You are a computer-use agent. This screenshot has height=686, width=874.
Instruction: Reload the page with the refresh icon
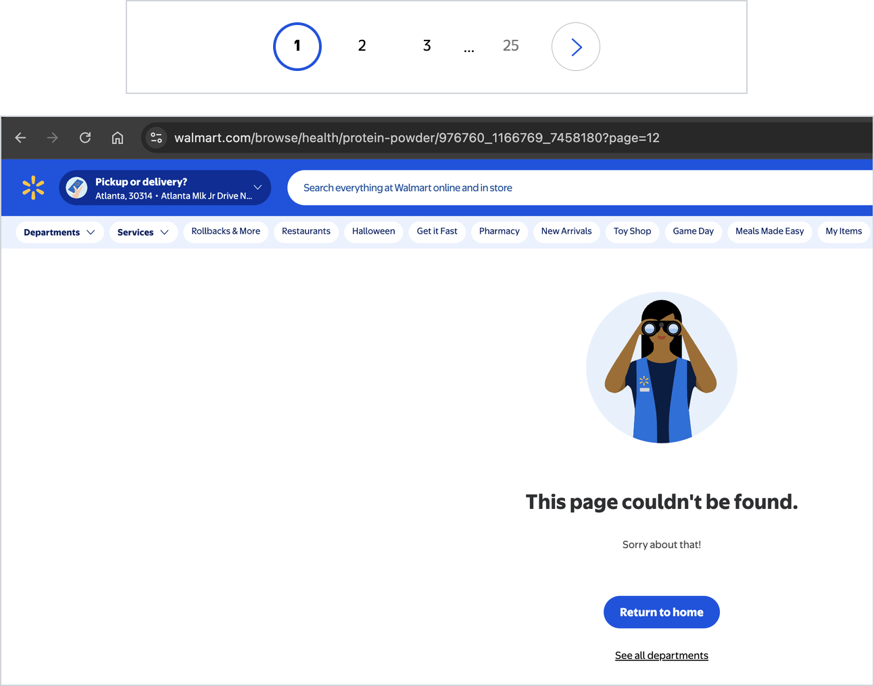[85, 138]
